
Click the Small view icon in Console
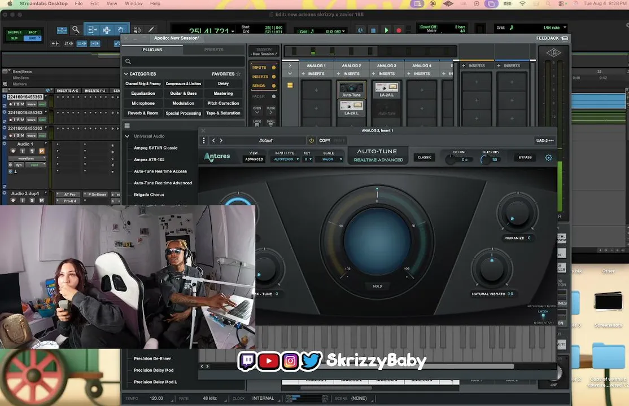pyautogui.click(x=271, y=123)
